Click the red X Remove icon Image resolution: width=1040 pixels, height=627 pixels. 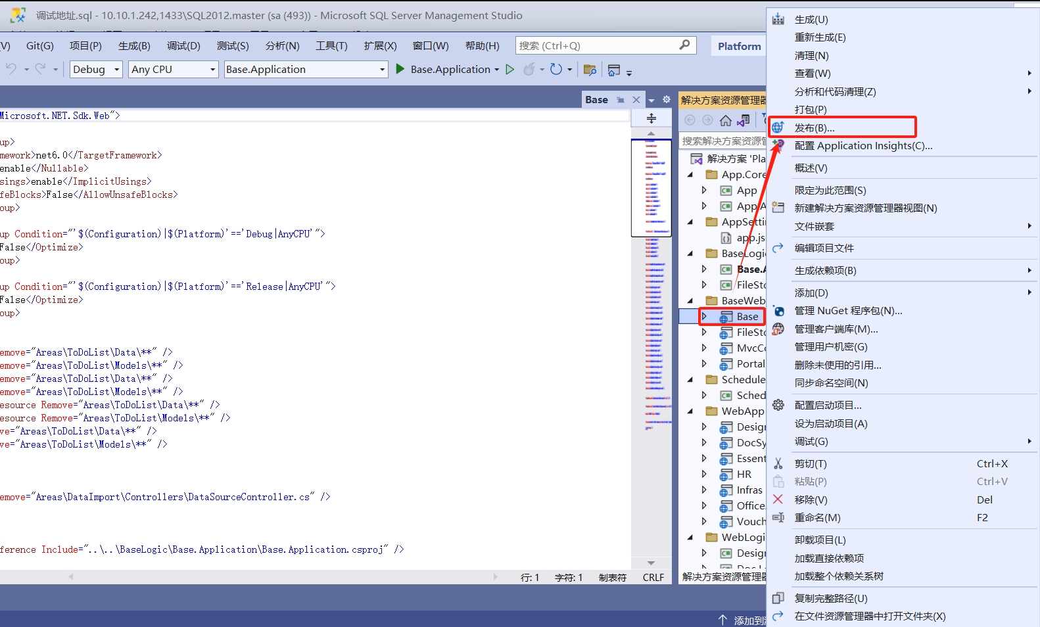778,499
